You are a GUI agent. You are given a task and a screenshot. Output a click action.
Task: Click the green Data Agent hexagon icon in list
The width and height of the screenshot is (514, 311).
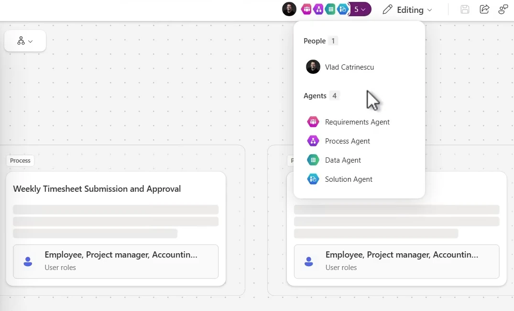pyautogui.click(x=313, y=160)
